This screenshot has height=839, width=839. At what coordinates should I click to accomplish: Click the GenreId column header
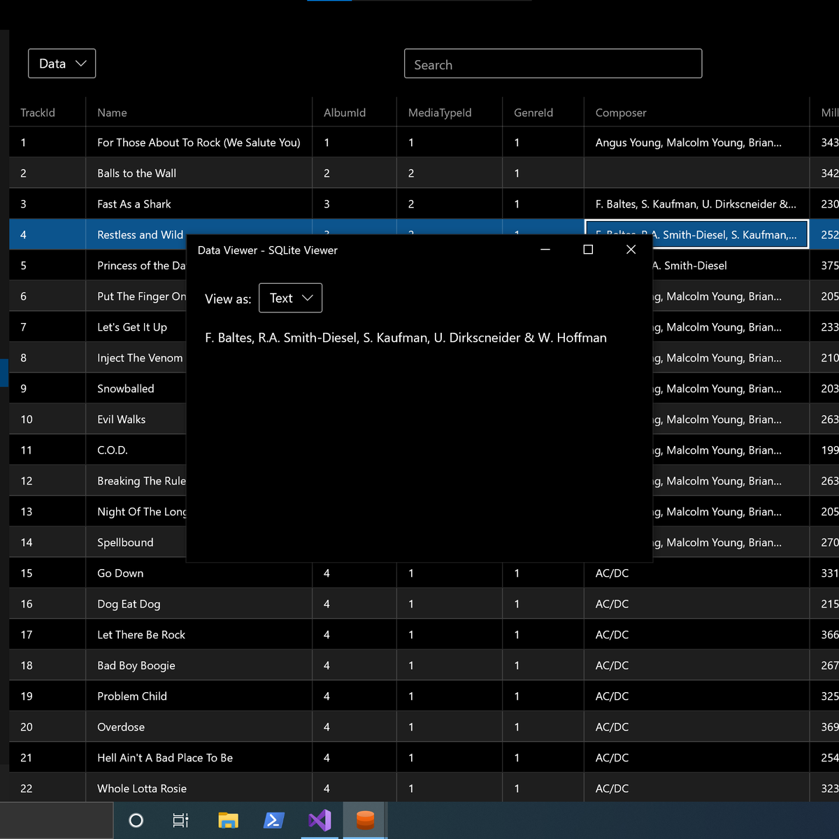pyautogui.click(x=533, y=112)
